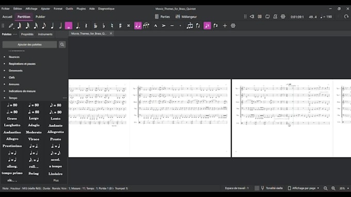
Task: Apply double flat accidental
Action: pos(95,26)
